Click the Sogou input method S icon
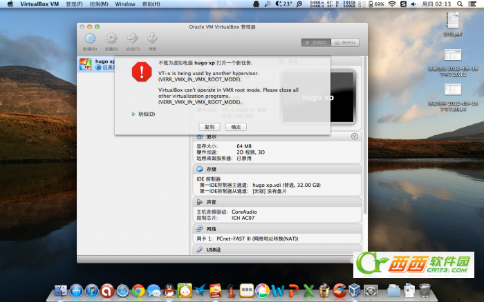 pyautogui.click(x=403, y=4)
